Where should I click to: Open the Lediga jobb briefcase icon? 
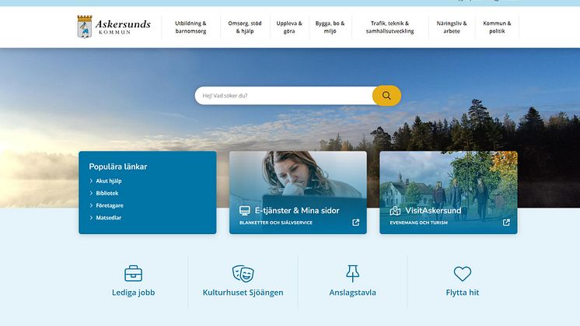tap(133, 273)
